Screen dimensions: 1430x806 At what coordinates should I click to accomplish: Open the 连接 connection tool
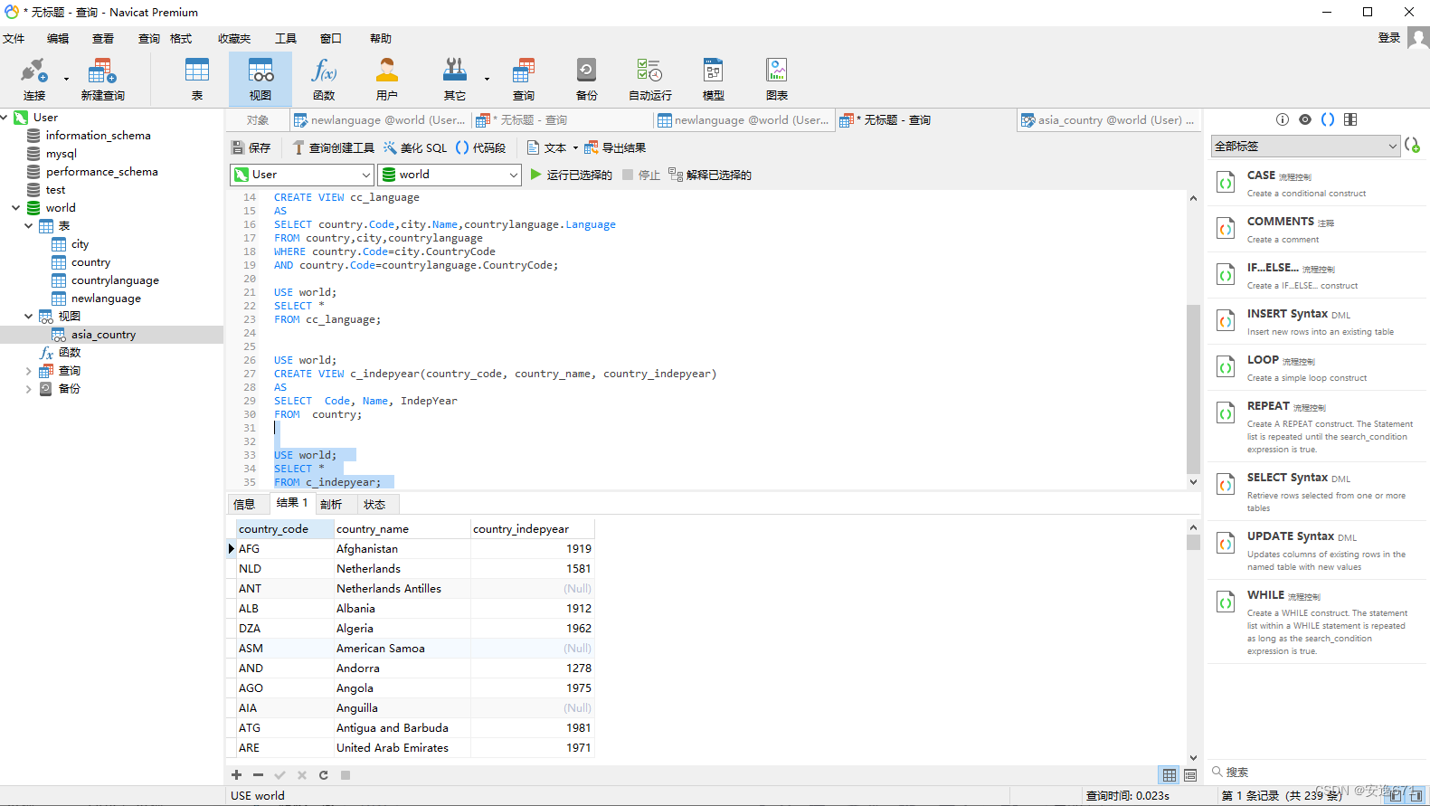34,80
